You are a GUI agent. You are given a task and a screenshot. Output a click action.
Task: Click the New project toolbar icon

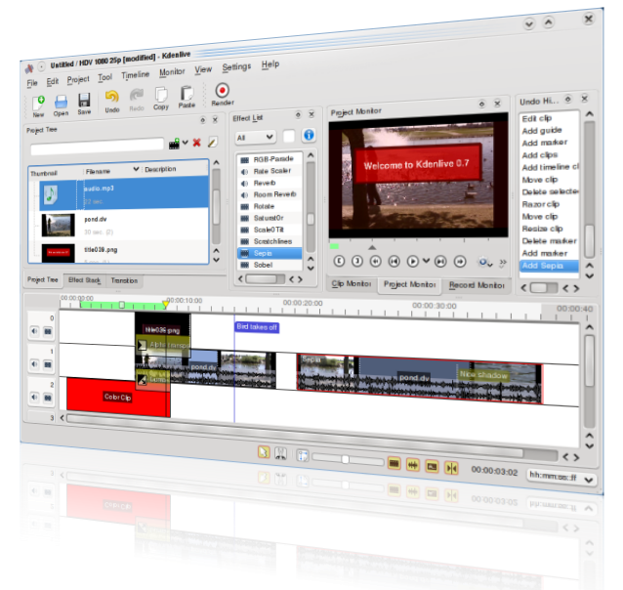click(38, 103)
